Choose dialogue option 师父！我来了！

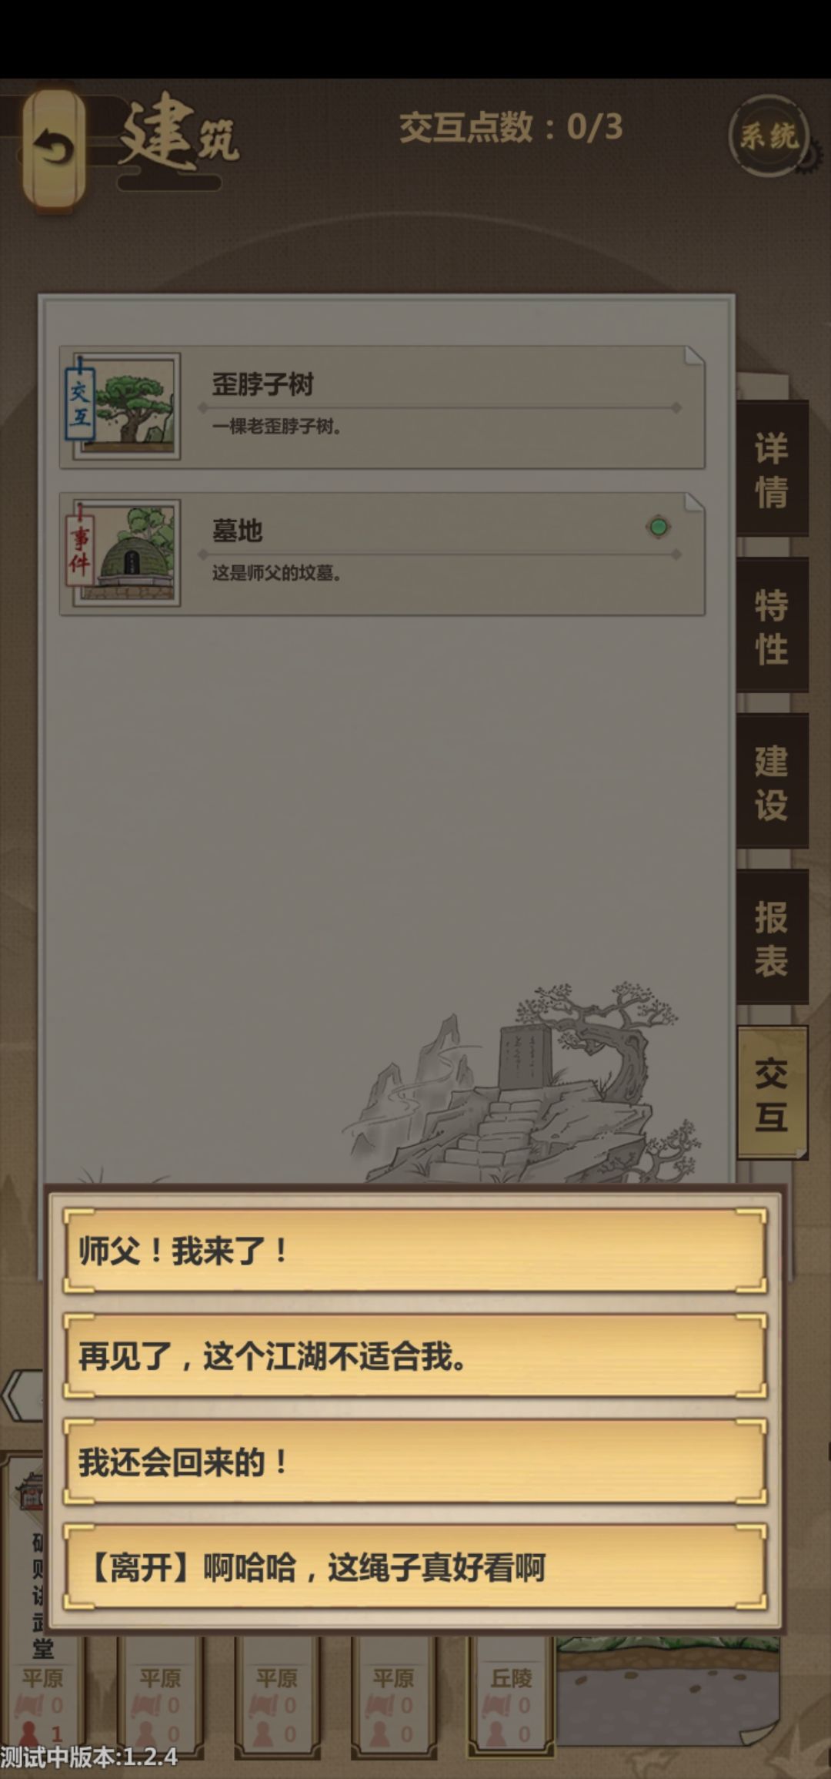point(415,1251)
